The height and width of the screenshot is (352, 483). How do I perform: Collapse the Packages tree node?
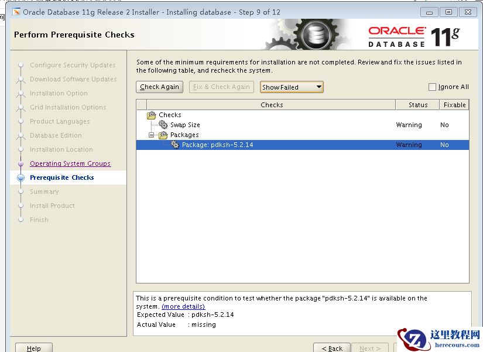pyautogui.click(x=151, y=135)
